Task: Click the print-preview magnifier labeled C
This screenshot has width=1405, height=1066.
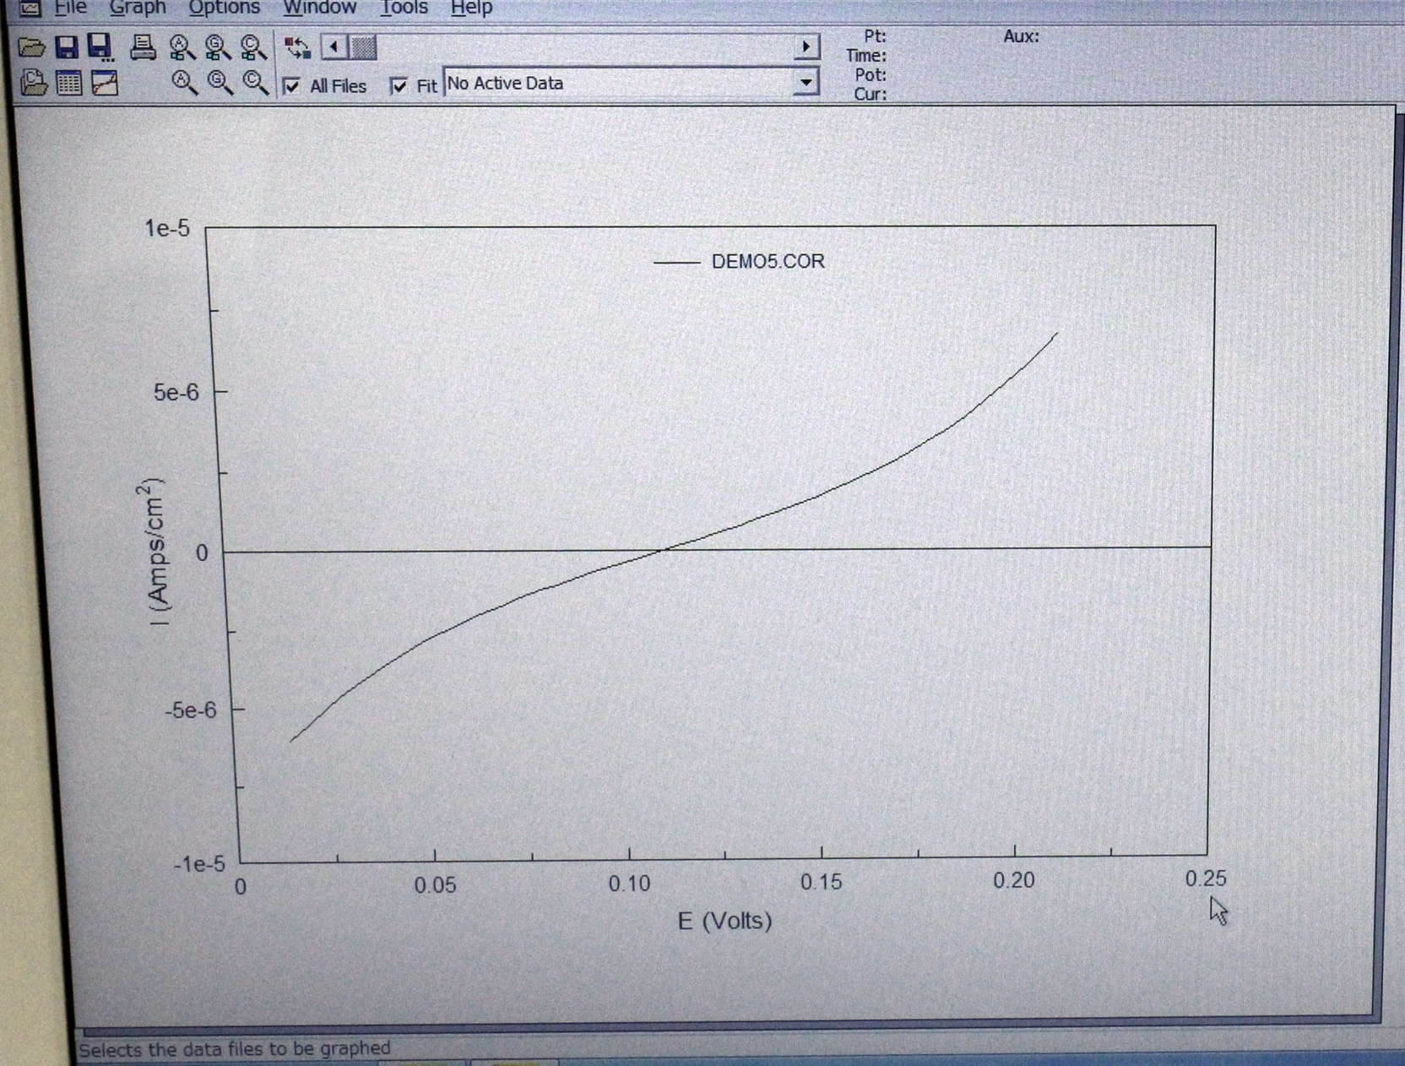Action: click(x=253, y=47)
